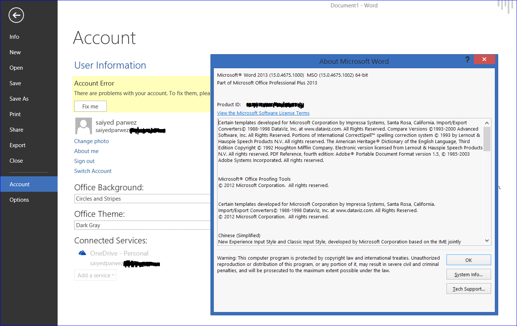The image size is (517, 326).
Task: Click the OK button in About dialog
Action: point(469,260)
